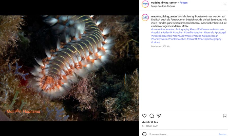This screenshot has width=228, height=136.
Task: Like the post with the heart icon
Action: pos(144,116)
